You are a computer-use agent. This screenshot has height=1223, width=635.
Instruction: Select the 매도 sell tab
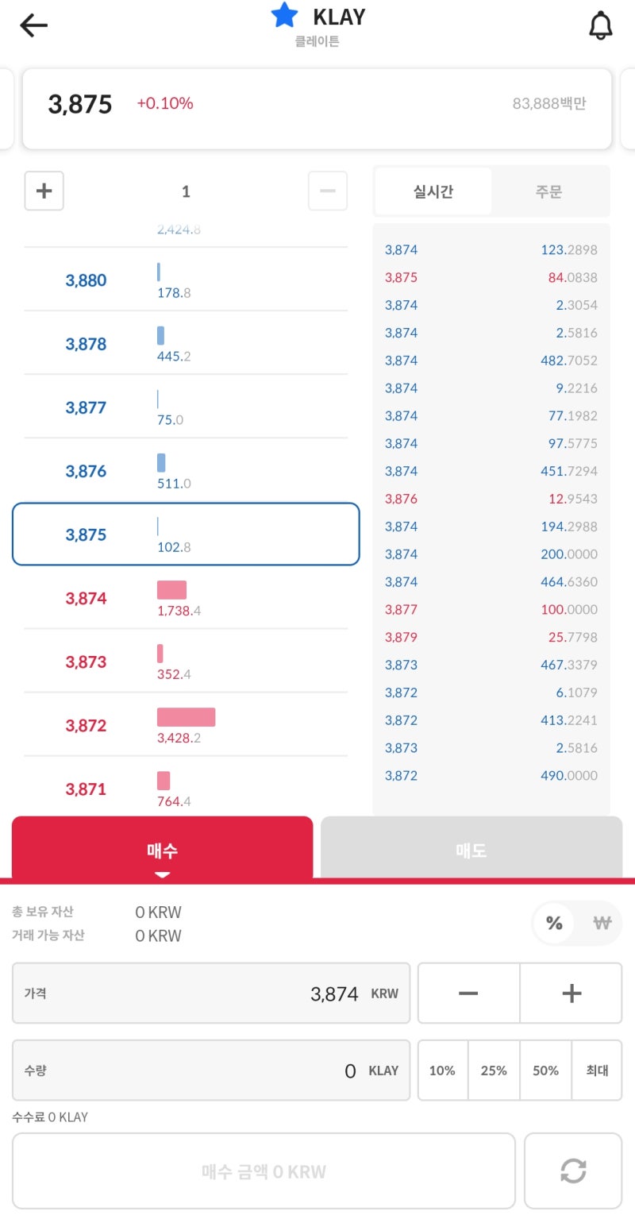(471, 850)
